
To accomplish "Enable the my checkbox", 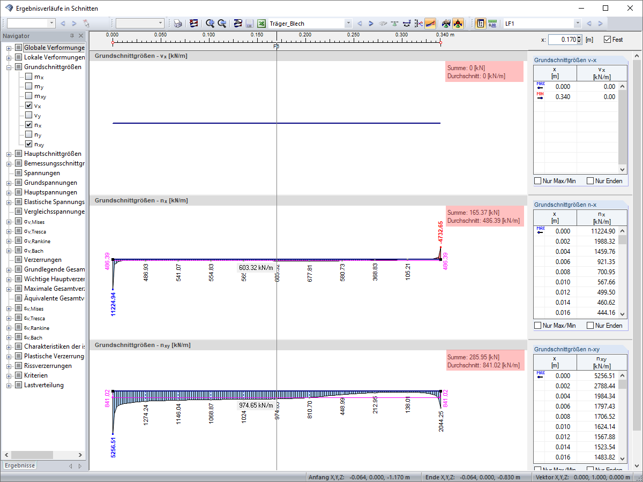I will coord(28,86).
